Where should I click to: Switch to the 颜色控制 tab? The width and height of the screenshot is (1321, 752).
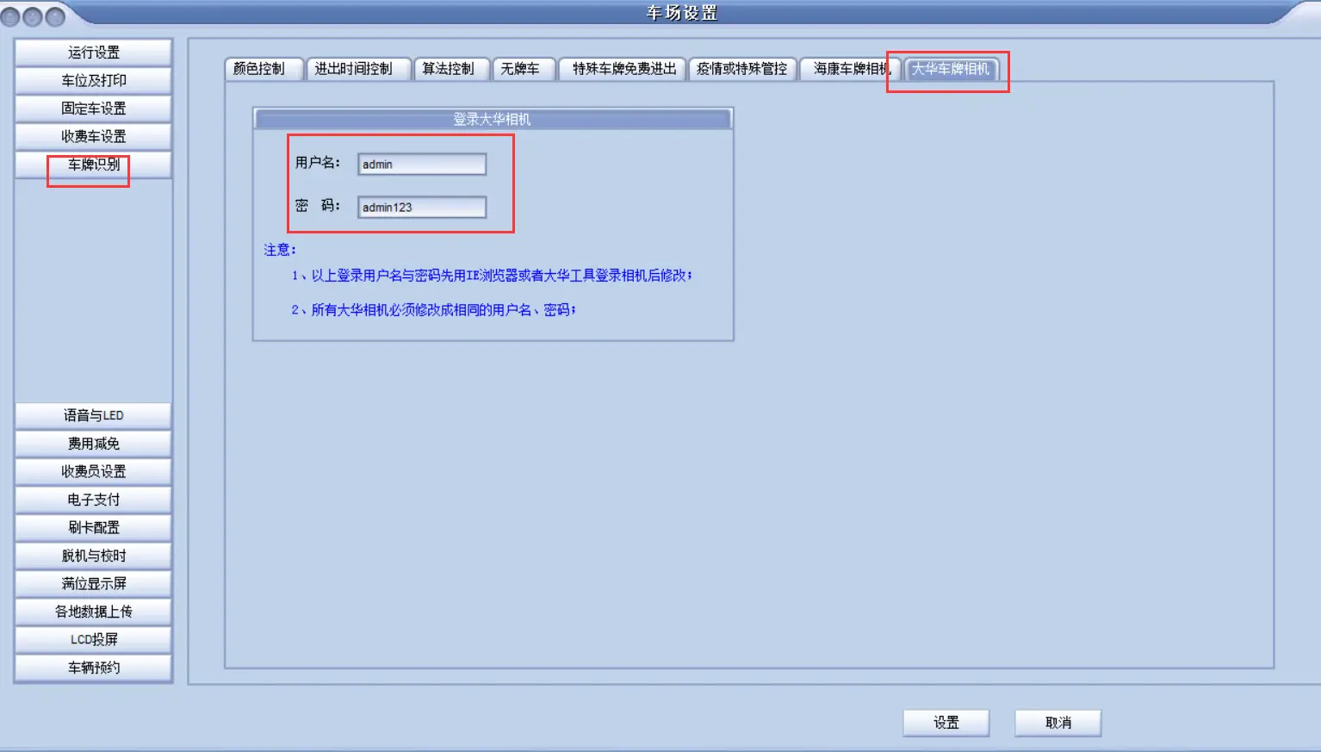tap(261, 69)
